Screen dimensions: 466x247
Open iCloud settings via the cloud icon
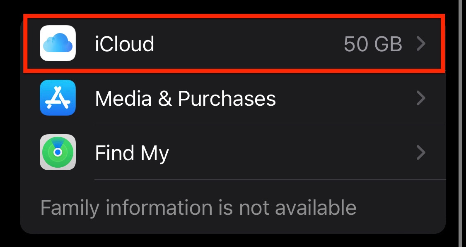coord(58,43)
